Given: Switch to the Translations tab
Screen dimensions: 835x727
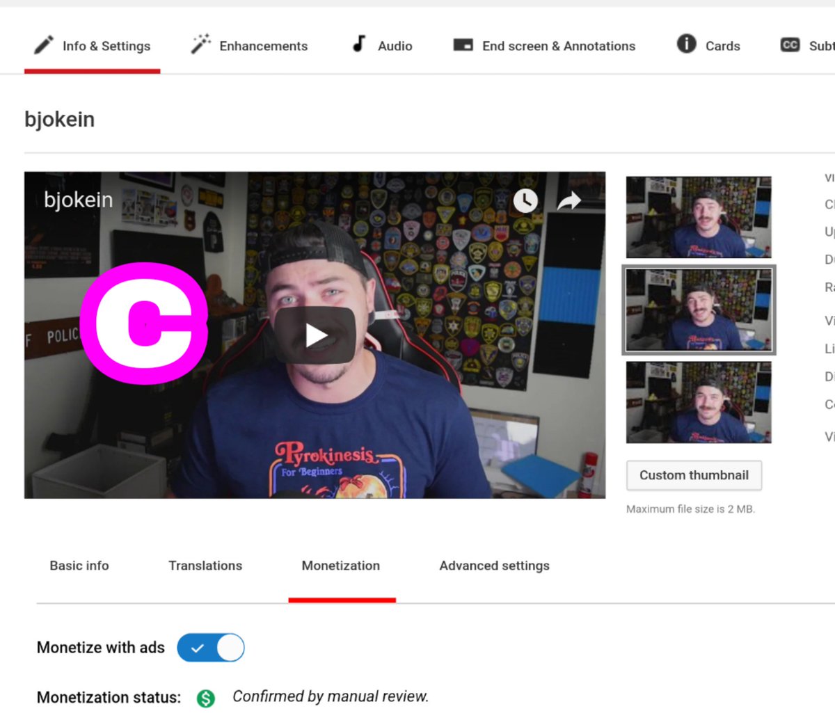Looking at the screenshot, I should (205, 566).
